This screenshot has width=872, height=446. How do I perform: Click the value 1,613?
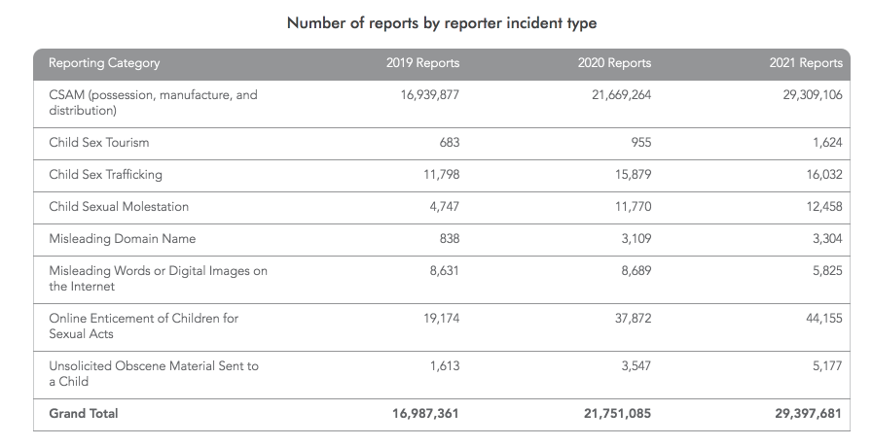point(445,366)
